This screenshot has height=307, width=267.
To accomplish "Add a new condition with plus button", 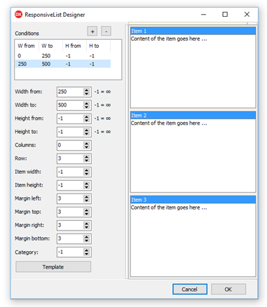I will tap(93, 32).
